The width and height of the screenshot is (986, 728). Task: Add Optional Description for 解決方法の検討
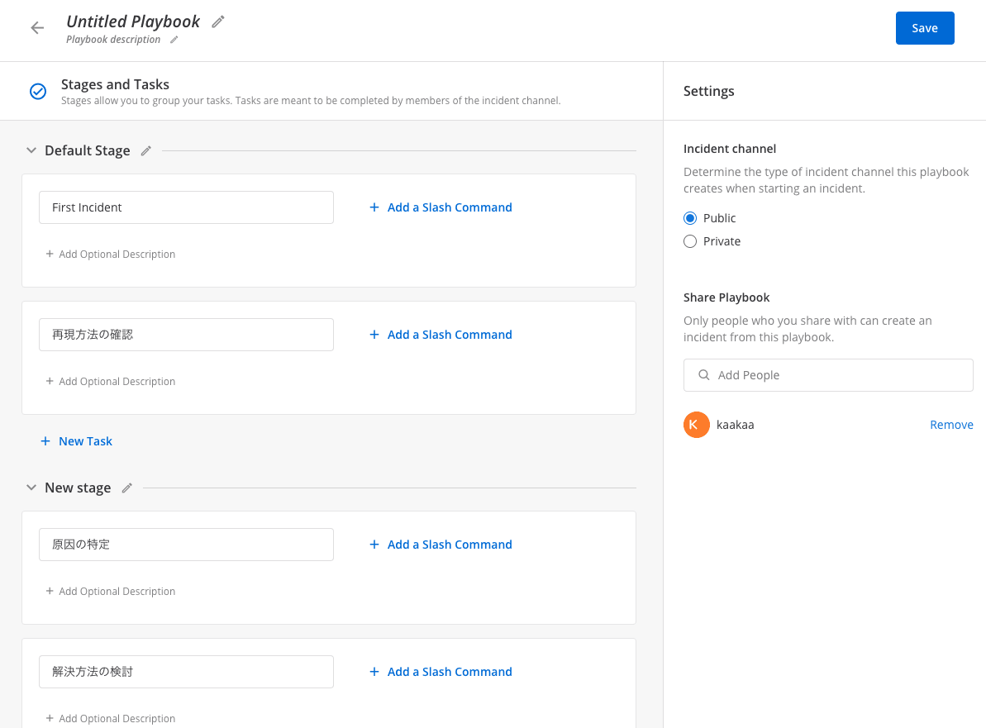[111, 718]
